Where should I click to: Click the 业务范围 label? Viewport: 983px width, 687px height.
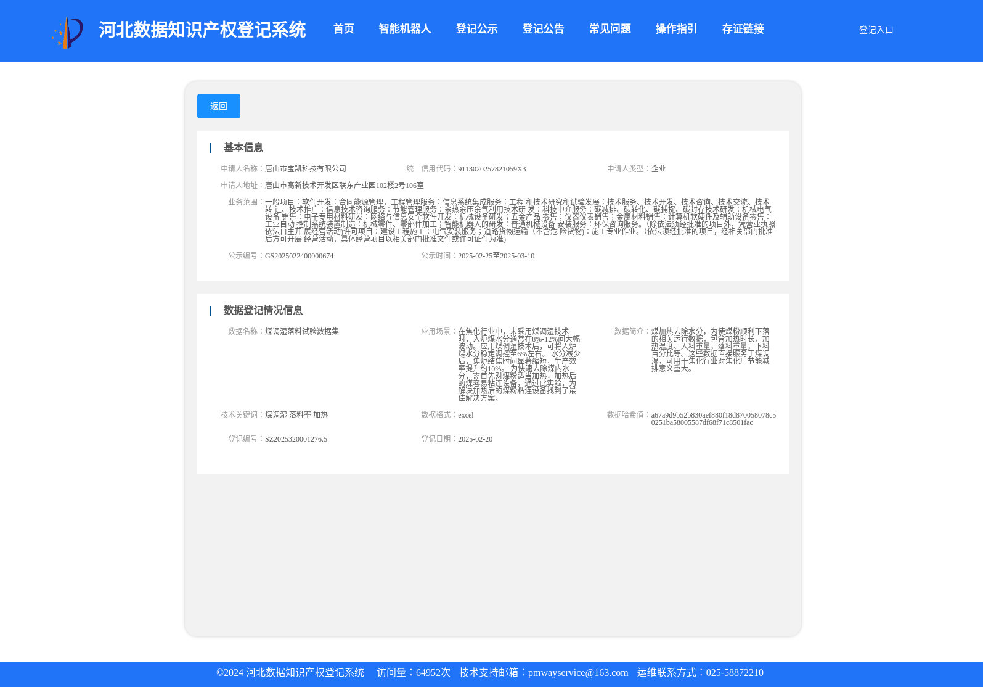click(x=246, y=202)
